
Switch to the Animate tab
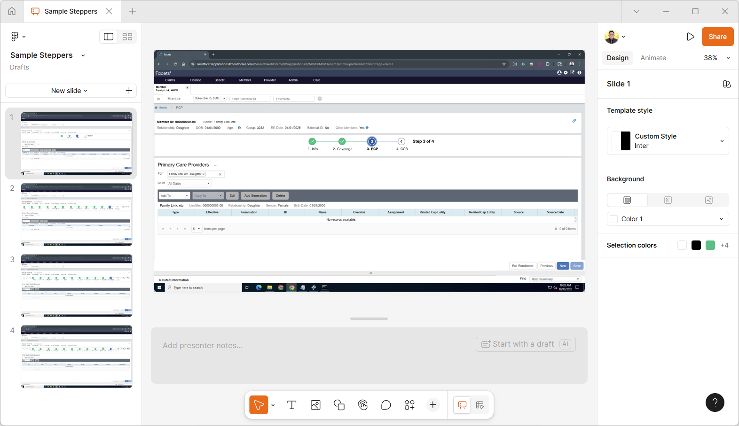653,58
